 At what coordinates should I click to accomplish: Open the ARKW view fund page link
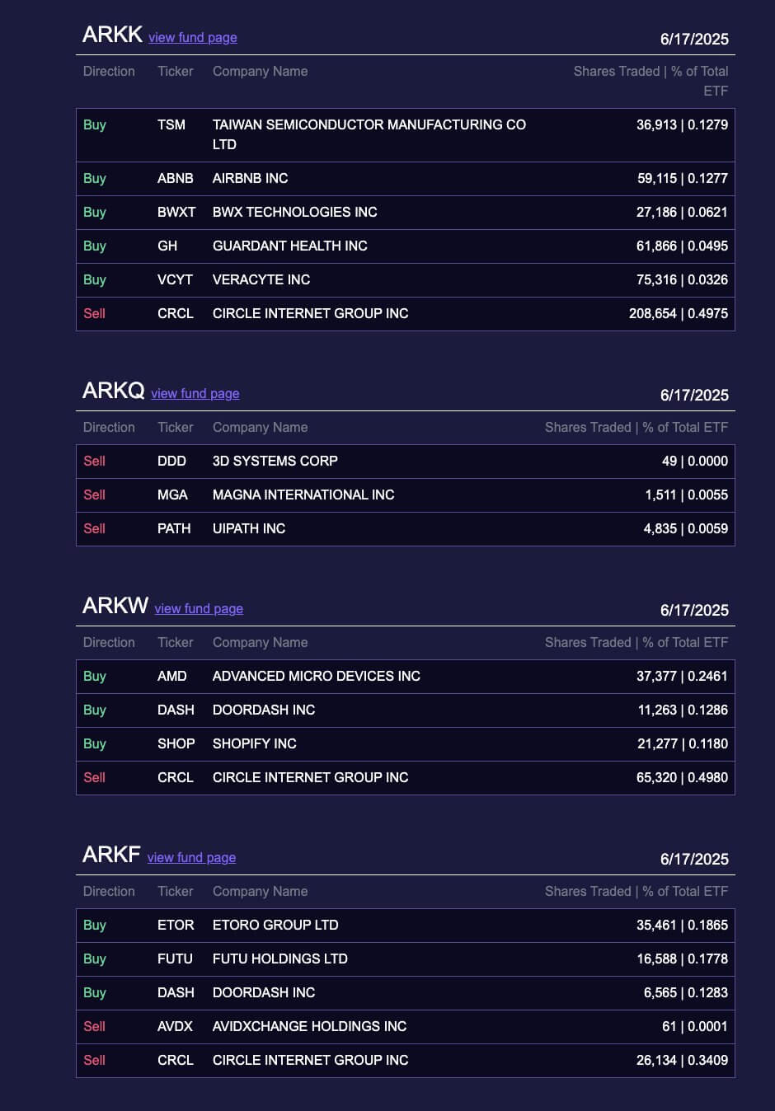click(x=199, y=609)
